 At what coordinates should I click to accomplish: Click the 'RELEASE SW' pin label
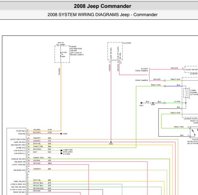point(20,162)
